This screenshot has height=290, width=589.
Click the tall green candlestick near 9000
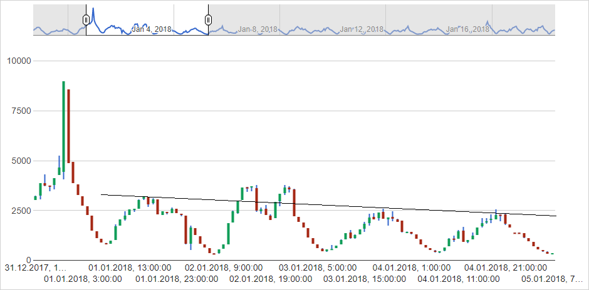(x=63, y=126)
